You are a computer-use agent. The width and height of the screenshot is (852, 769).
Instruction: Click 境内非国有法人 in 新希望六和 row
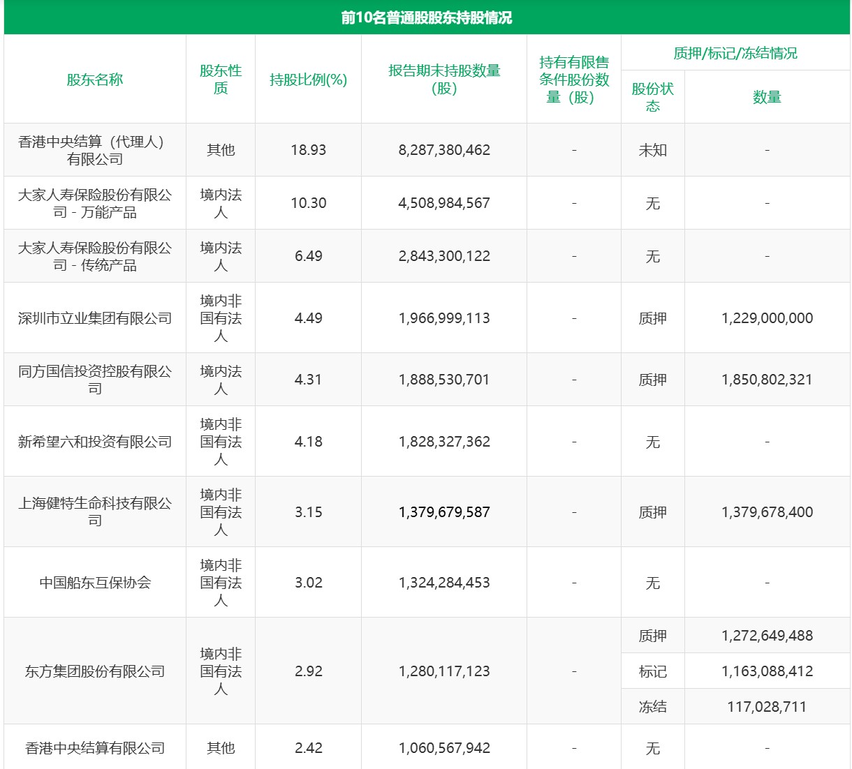point(221,442)
